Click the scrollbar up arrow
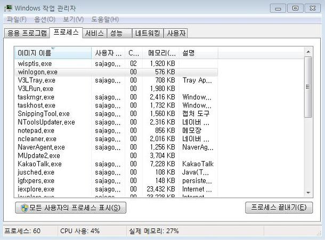325x240 pixels. (x=308, y=52)
